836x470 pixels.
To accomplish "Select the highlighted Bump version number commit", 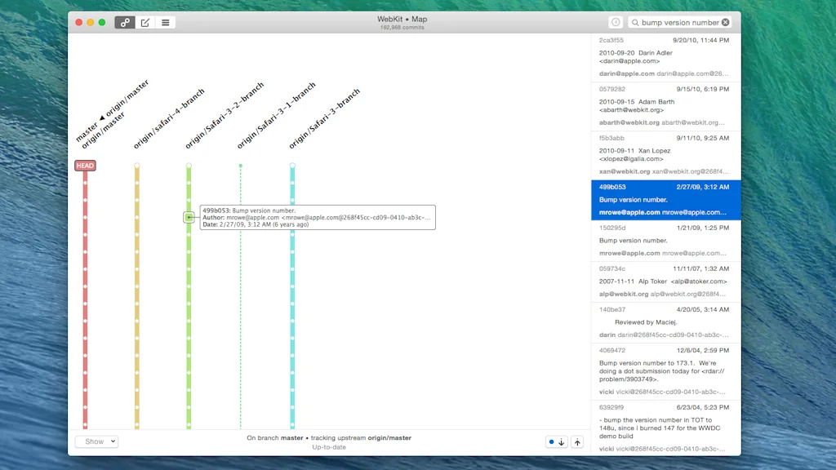I will pyautogui.click(x=665, y=199).
